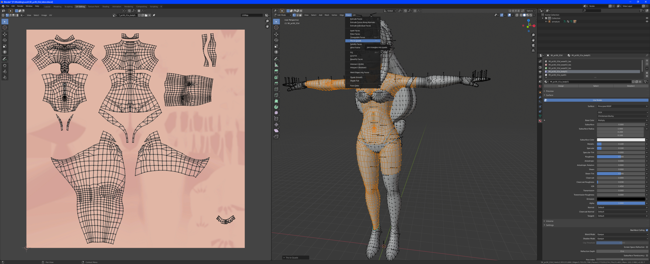Open the Shadow Mode Opaque dropdown
Viewport: 650px width, 264px height.
coord(622,239)
